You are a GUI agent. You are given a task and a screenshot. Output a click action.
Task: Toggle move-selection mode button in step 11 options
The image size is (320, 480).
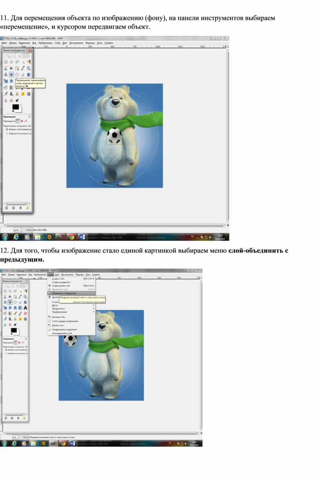(x=22, y=121)
